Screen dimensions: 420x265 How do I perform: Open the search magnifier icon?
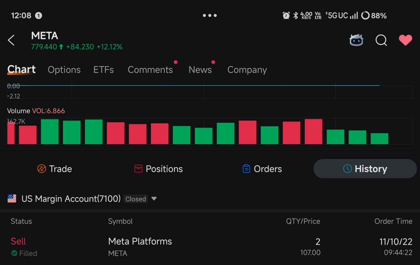(x=381, y=40)
